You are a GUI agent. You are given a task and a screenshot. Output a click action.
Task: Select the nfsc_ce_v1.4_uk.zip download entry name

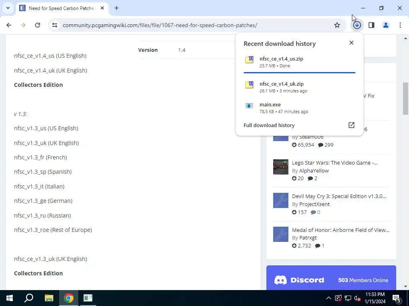click(x=282, y=84)
